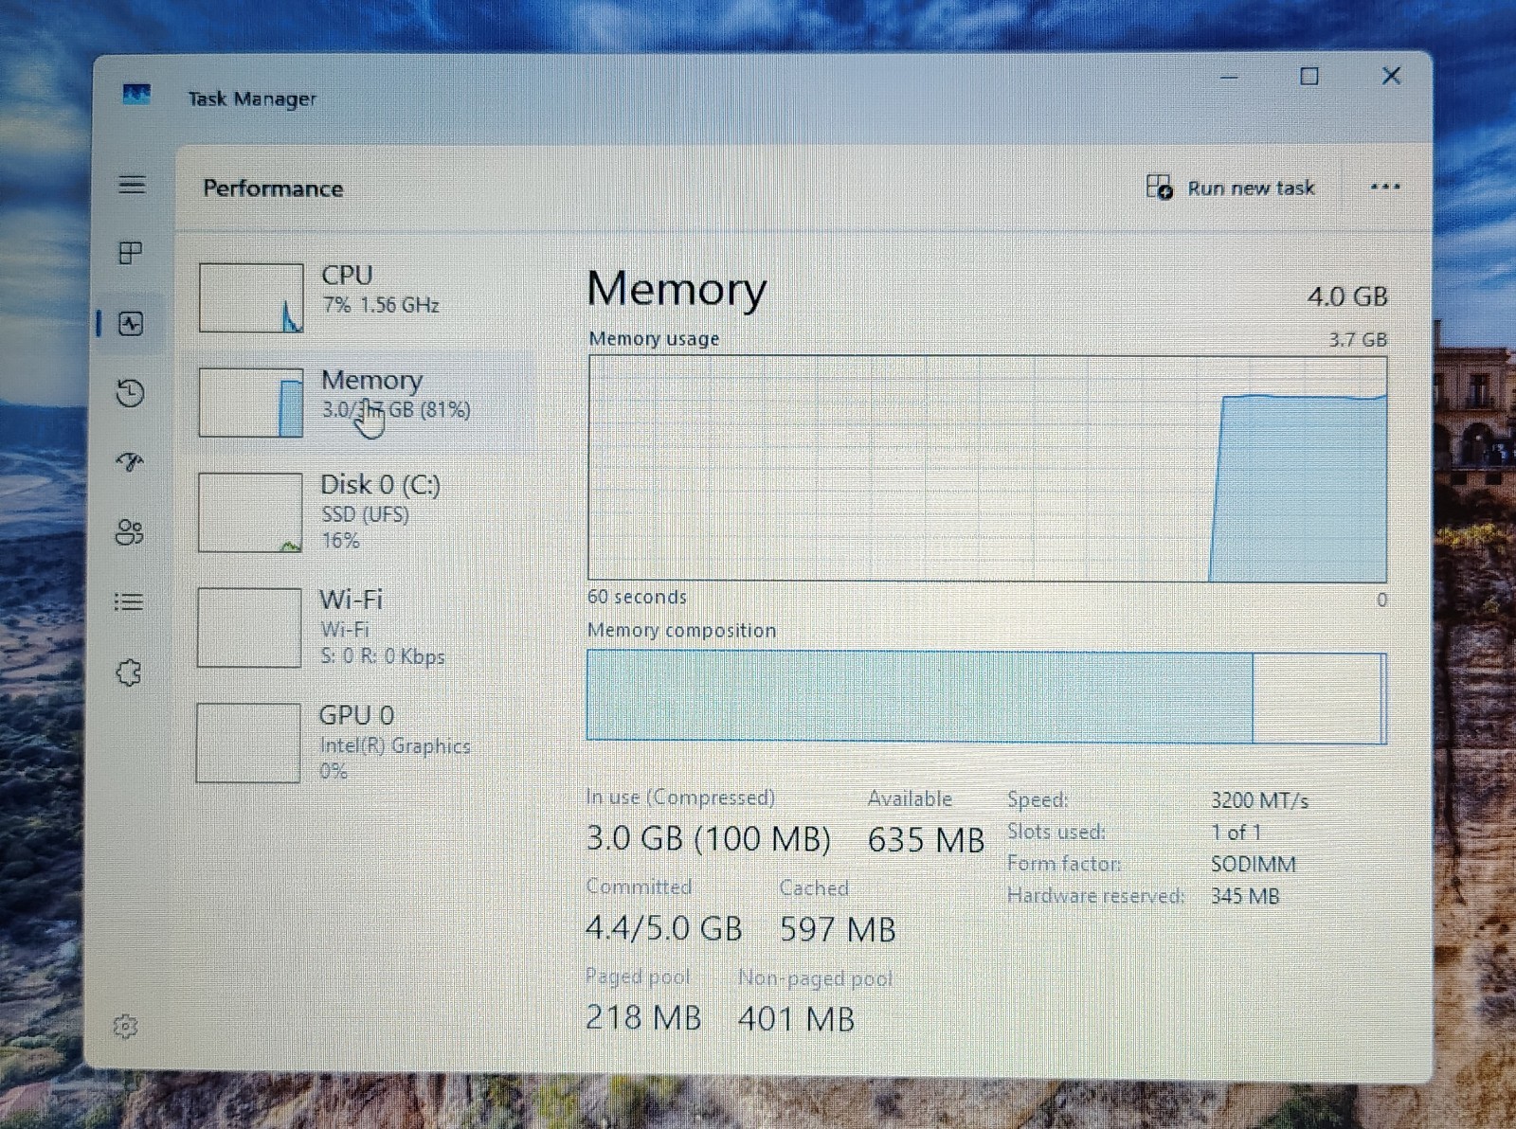Screen dimensions: 1516x1129
Task: Click the 635 MB available value
Action: pos(926,840)
